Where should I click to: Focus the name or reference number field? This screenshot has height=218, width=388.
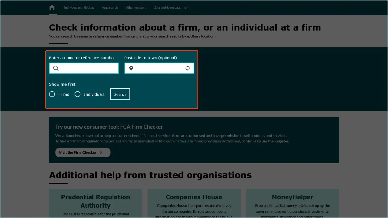pos(87,68)
